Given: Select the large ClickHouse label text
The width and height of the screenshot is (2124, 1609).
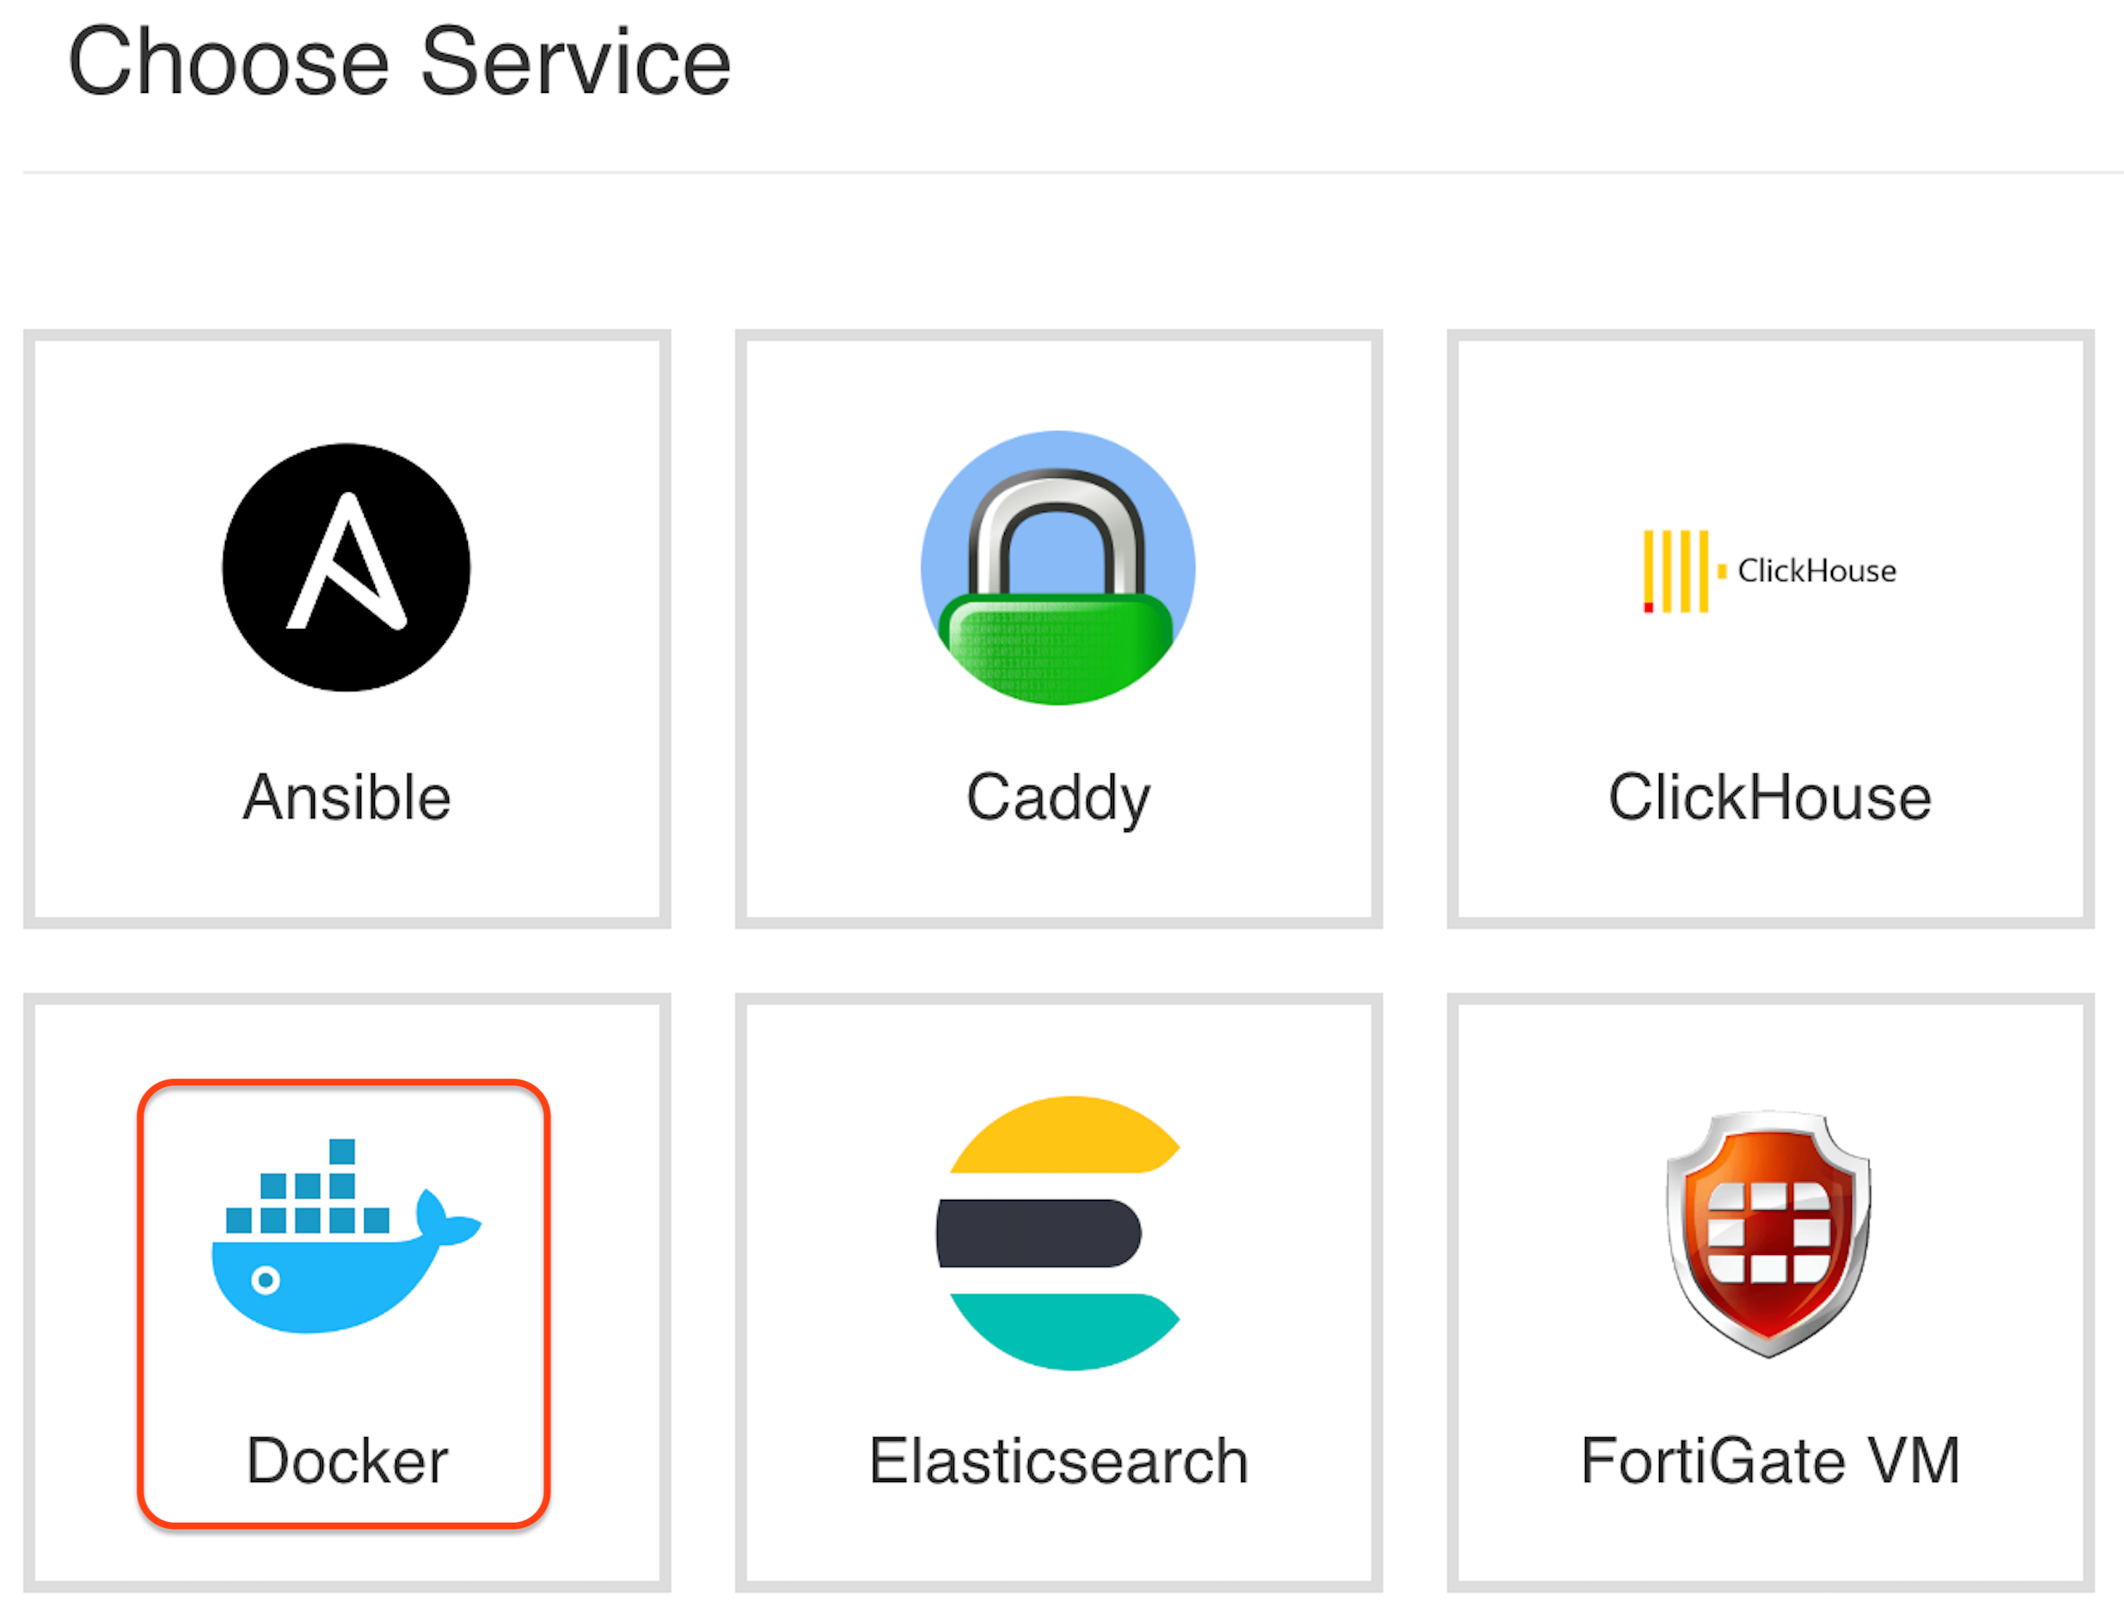Looking at the screenshot, I should click(x=1769, y=797).
